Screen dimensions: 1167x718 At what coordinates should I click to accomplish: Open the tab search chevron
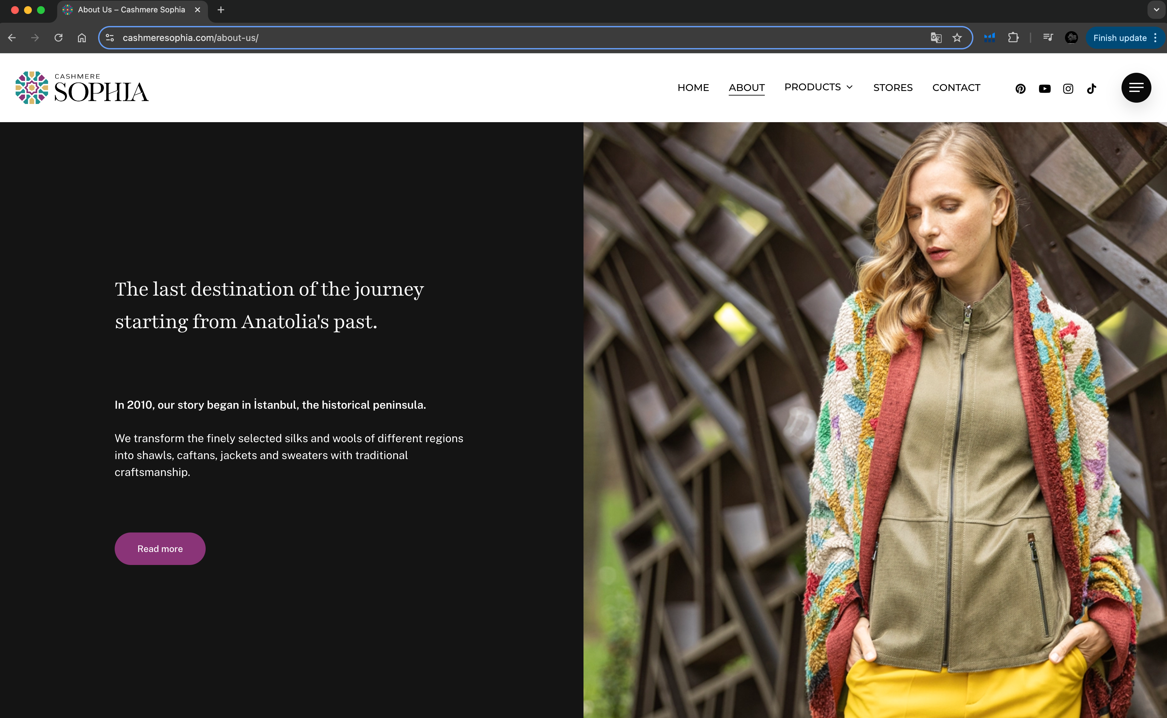point(1156,9)
